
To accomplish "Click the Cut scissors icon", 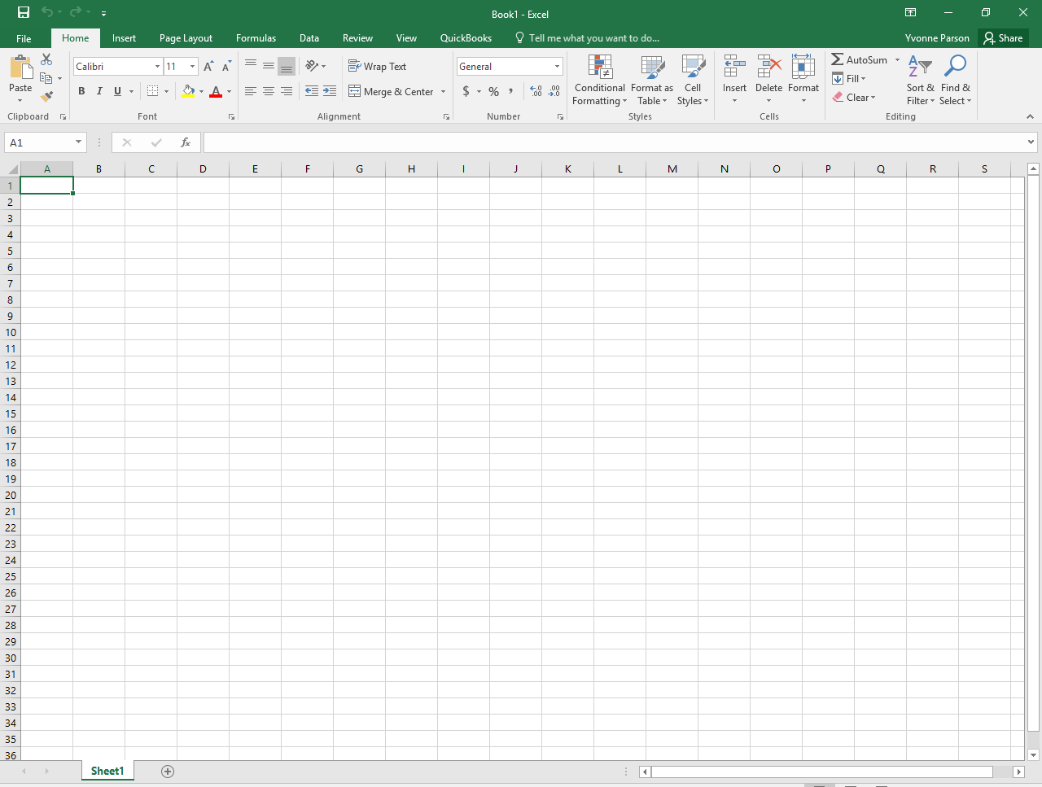I will pos(46,59).
